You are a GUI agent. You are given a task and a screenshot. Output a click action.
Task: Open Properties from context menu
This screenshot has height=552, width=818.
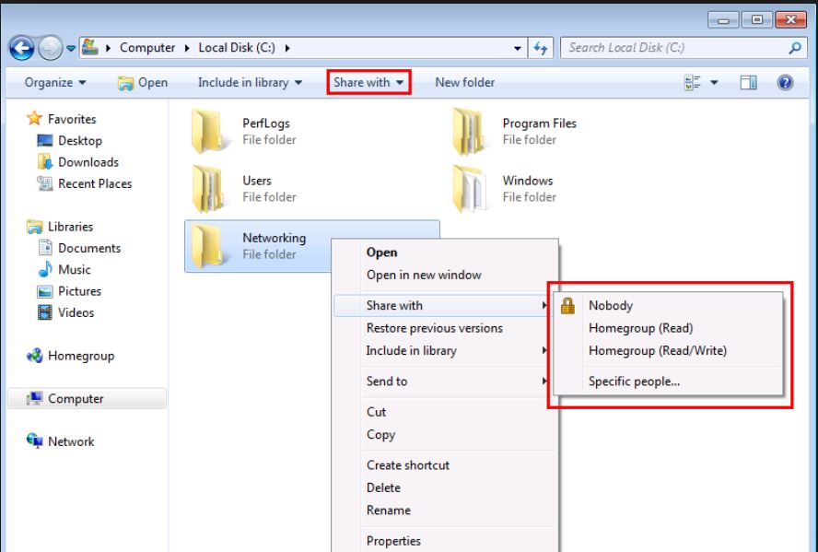446,541
